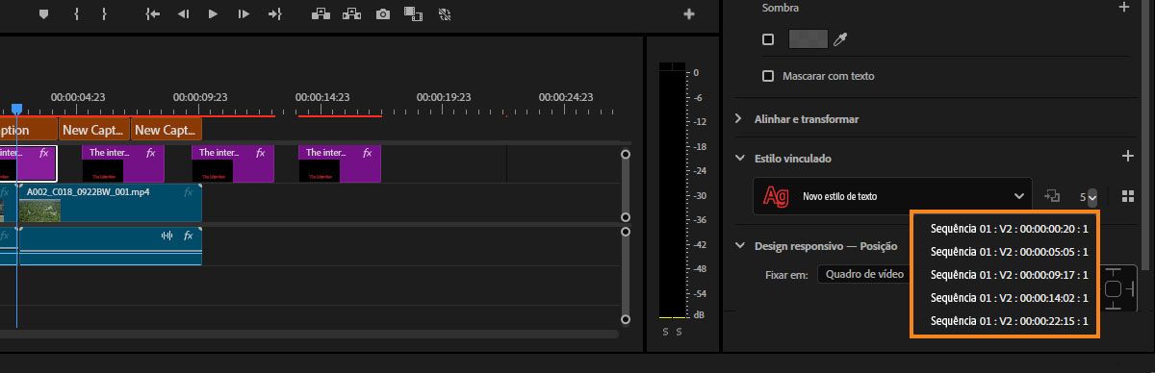1155x373 pixels.
Task: Open the shadow color swatch
Action: [808, 39]
